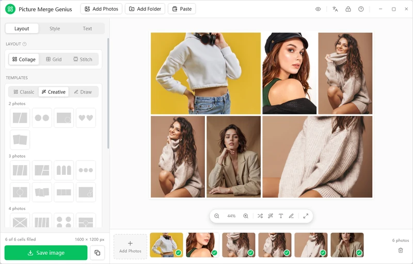Click the templates panel vertical scrollbar

(x=108, y=93)
